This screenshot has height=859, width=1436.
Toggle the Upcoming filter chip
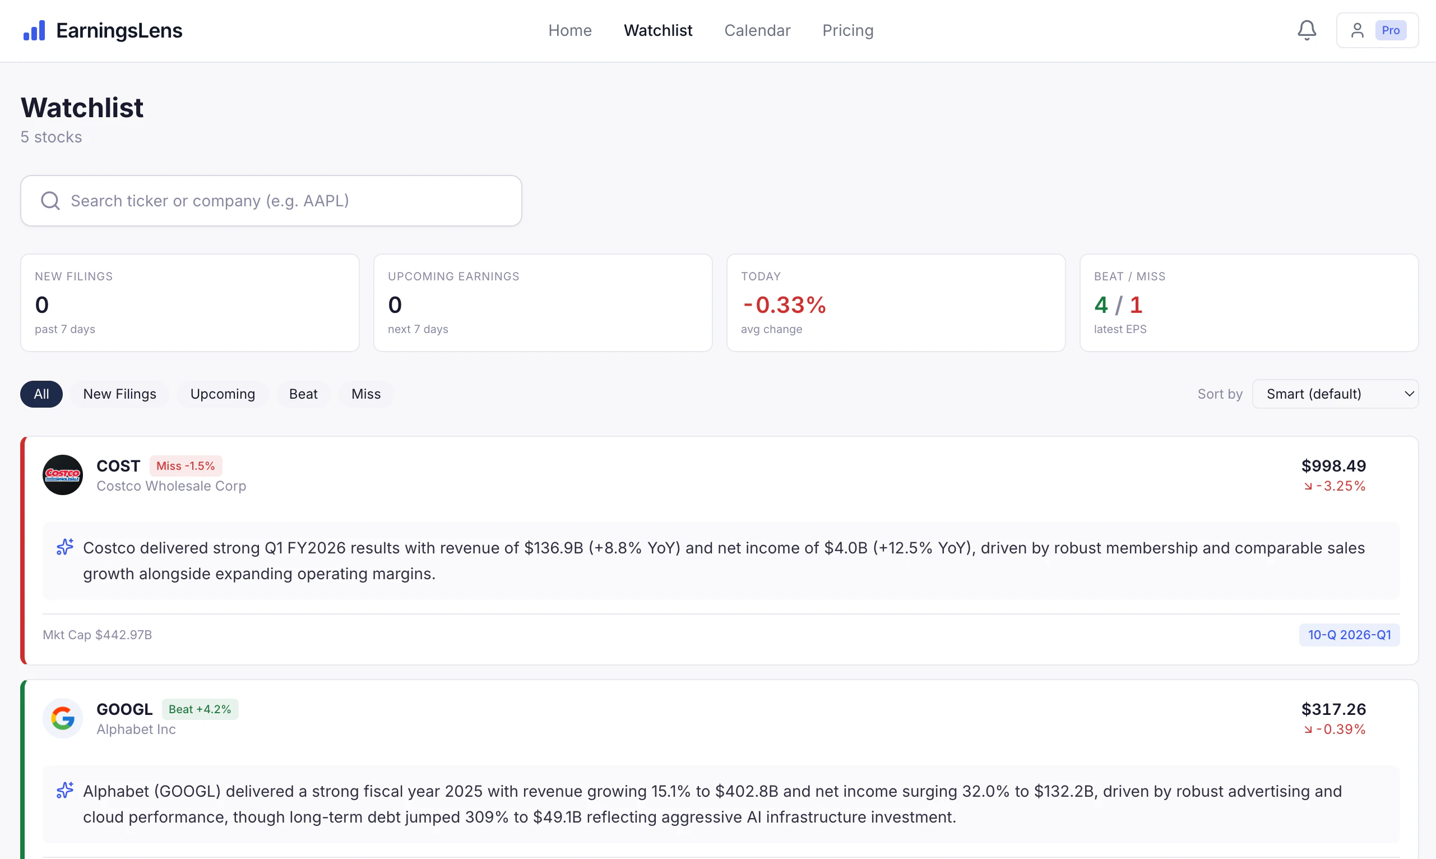222,394
